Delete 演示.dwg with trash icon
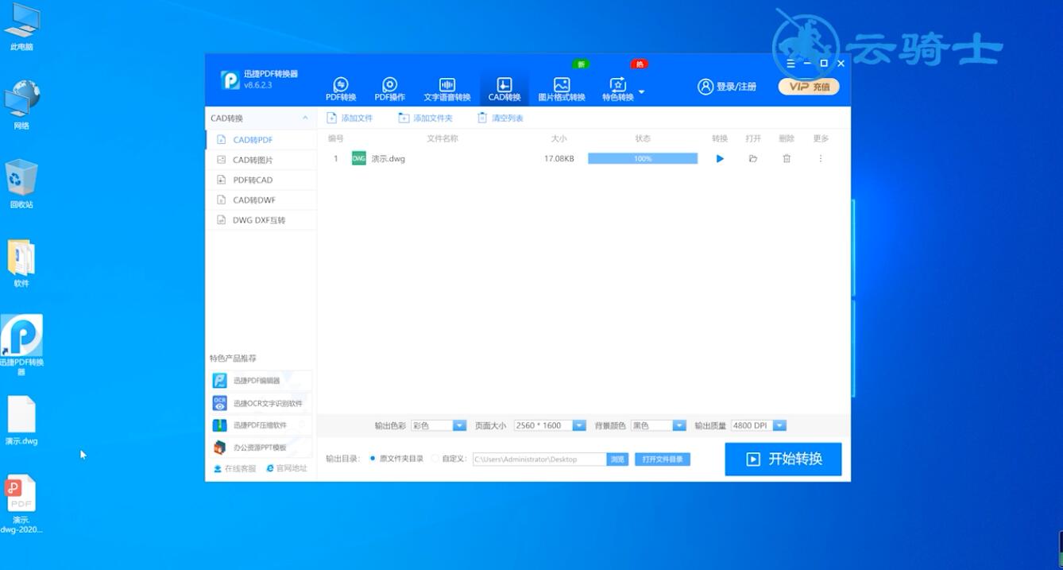Screen dimensions: 1063x570 click(x=787, y=159)
